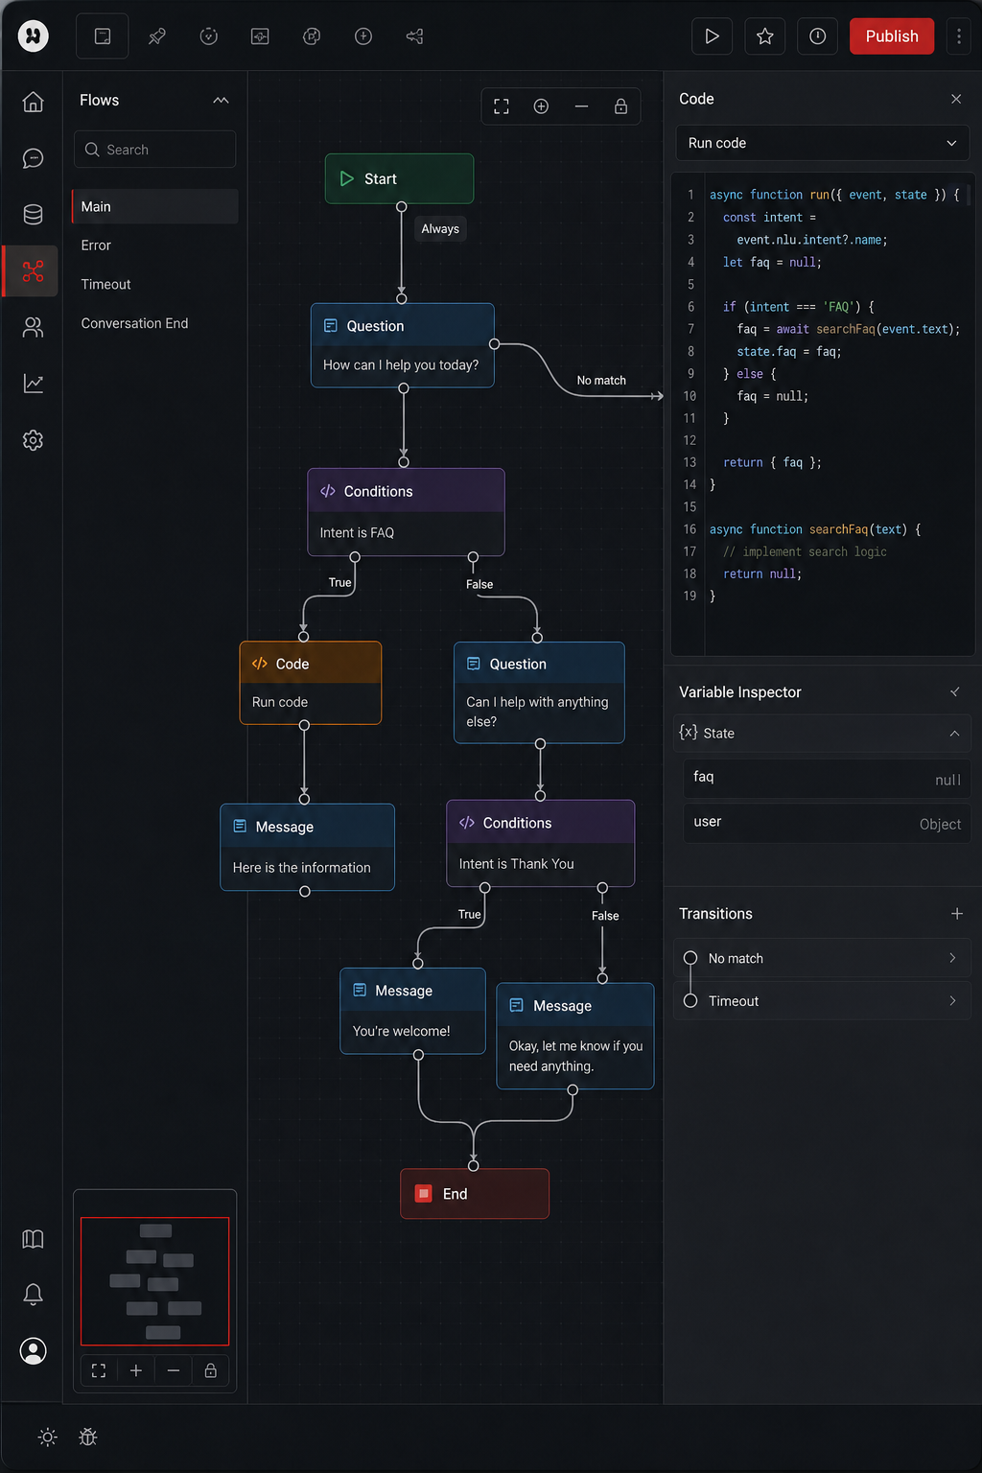Select the flows graph icon in sidebar
This screenshot has width=982, height=1473.
tap(34, 271)
